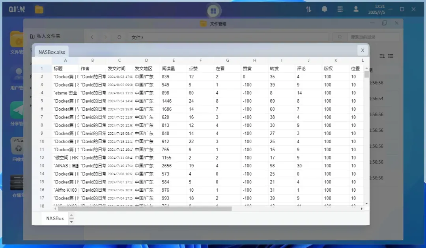Open the notification bell
Image resolution: width=426 pixels, height=248 pixels.
[x=324, y=9]
